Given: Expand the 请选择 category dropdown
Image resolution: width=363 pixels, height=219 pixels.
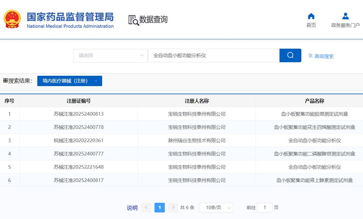Looking at the screenshot, I should pyautogui.click(x=110, y=55).
